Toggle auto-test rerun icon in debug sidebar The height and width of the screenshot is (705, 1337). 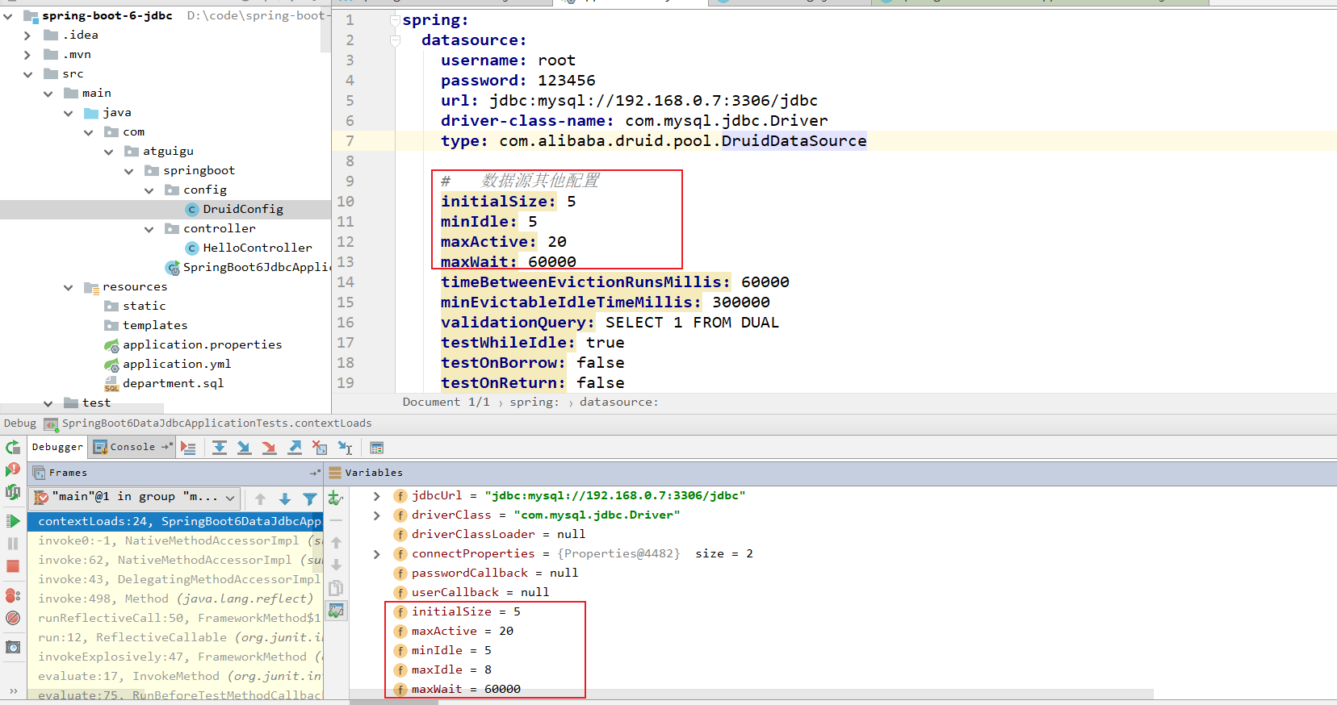tap(13, 491)
